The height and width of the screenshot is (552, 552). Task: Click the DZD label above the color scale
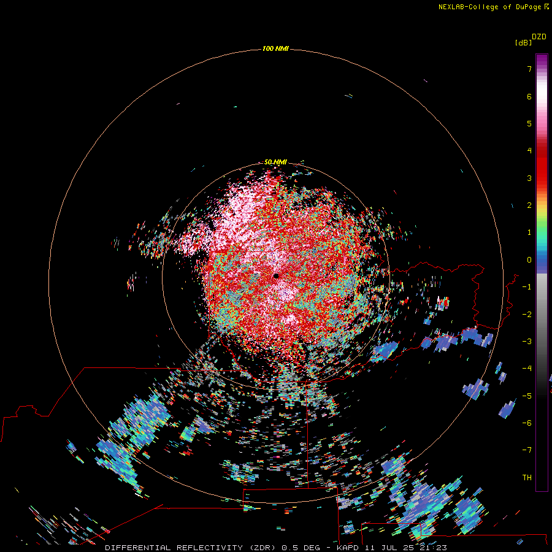tap(539, 37)
